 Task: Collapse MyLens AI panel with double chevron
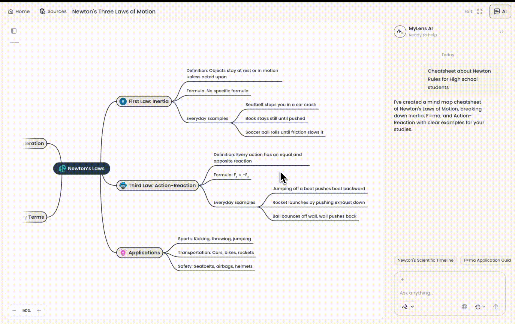[x=502, y=31]
